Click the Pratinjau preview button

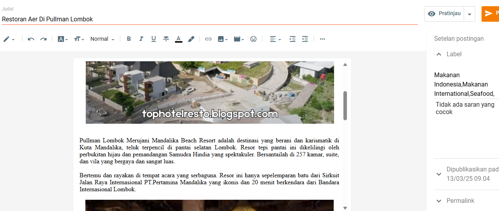pyautogui.click(x=444, y=14)
